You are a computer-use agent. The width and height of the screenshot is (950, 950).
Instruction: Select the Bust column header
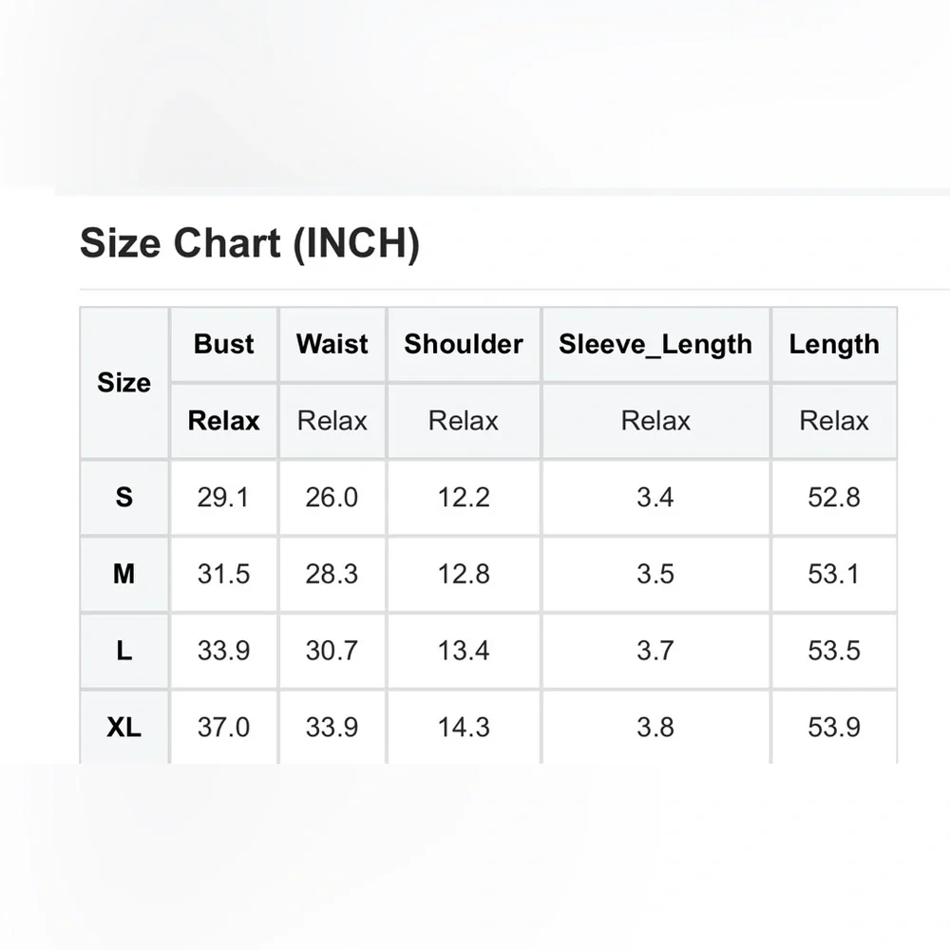223,344
